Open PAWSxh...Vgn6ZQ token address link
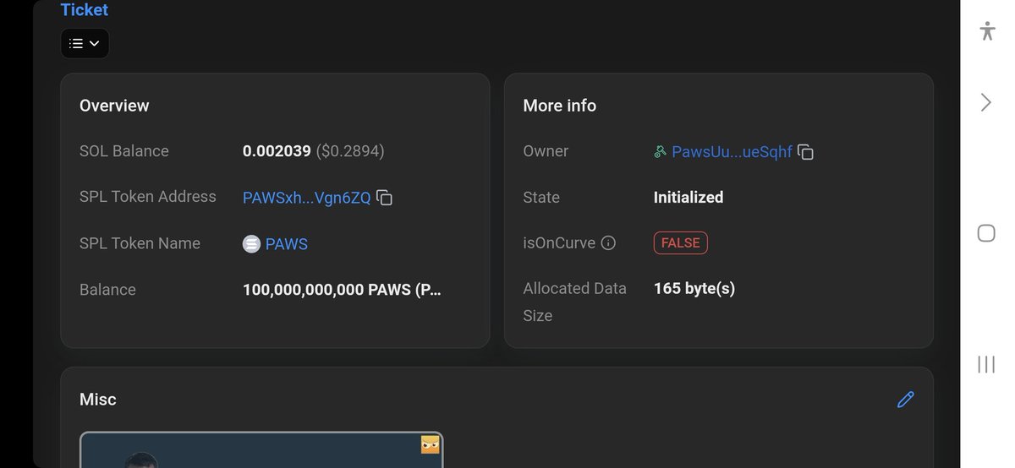1015x468 pixels. 306,198
